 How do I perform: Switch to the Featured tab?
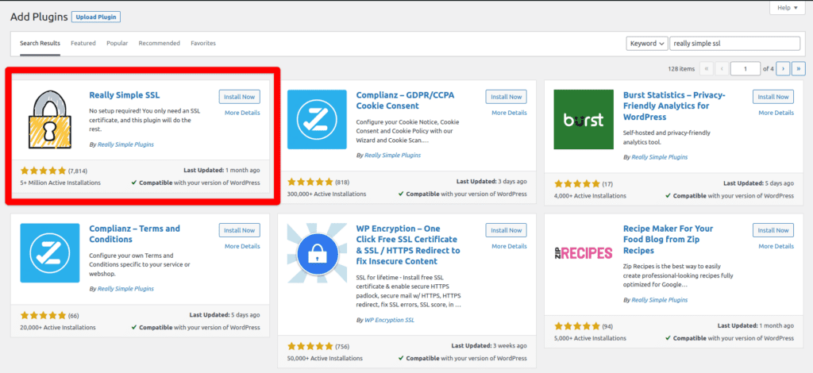pyautogui.click(x=83, y=43)
